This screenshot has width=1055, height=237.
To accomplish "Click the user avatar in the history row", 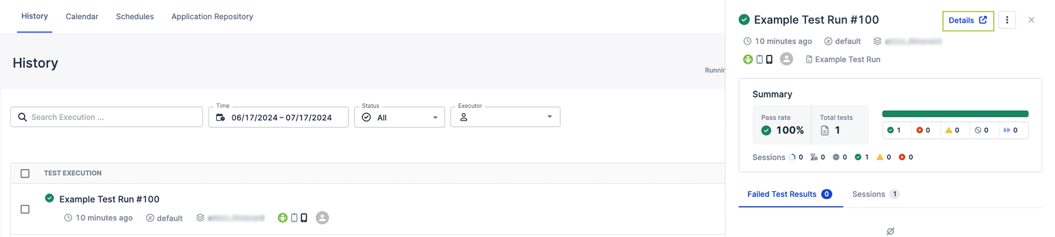I will 322,218.
